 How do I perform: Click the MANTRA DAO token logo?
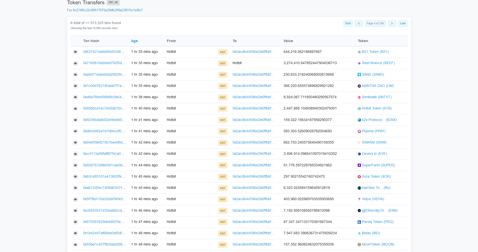[359, 86]
